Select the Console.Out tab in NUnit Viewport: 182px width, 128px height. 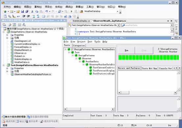click(166, 68)
